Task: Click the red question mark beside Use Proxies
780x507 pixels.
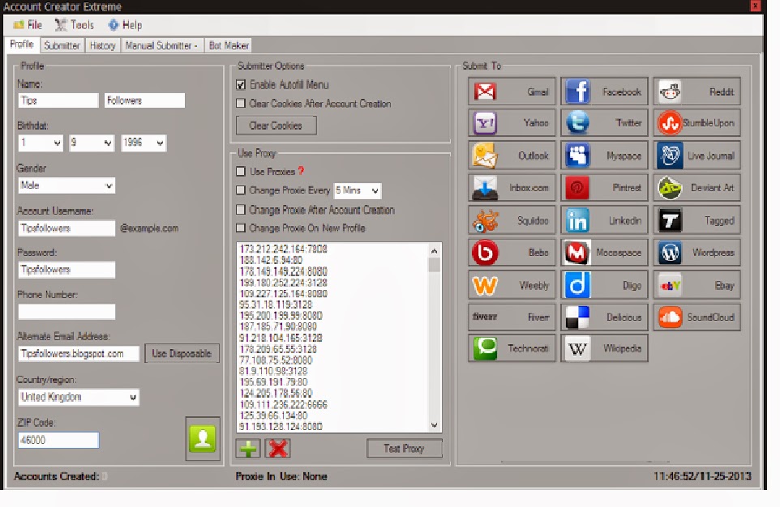Action: point(301,171)
